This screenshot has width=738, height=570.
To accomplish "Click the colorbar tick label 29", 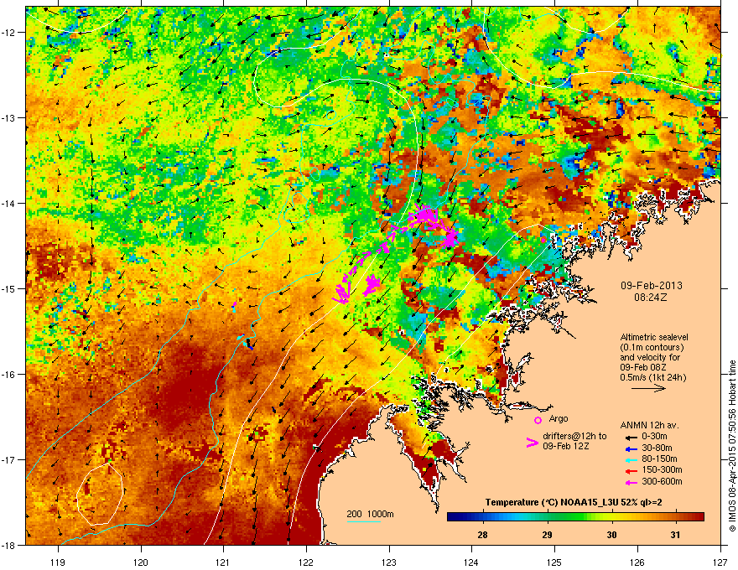I will pyautogui.click(x=547, y=535).
